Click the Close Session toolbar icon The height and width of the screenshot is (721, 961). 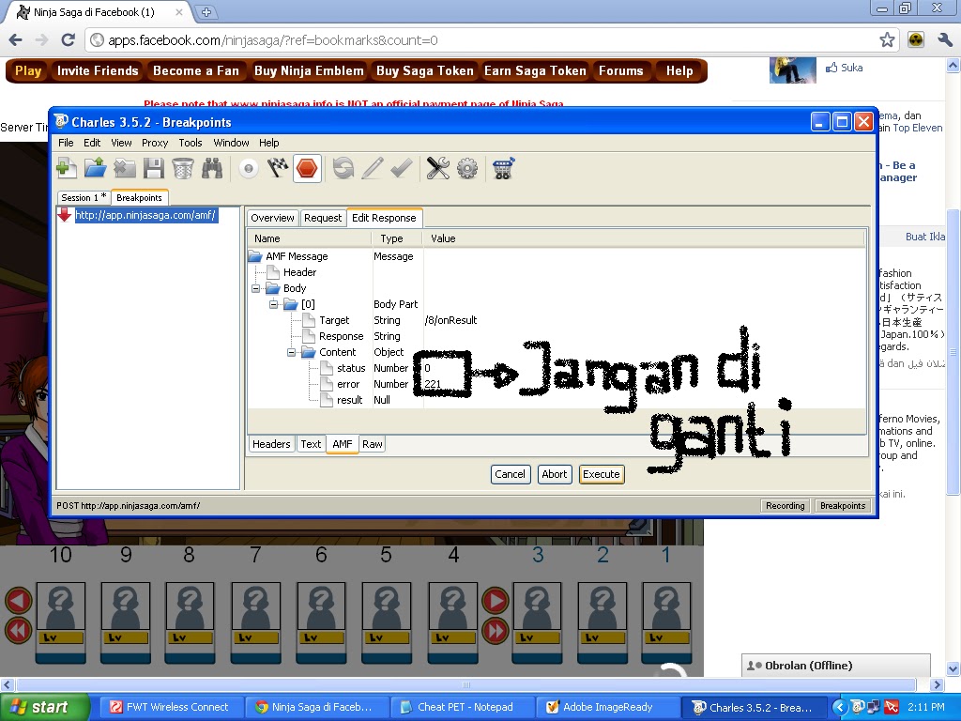(x=125, y=168)
